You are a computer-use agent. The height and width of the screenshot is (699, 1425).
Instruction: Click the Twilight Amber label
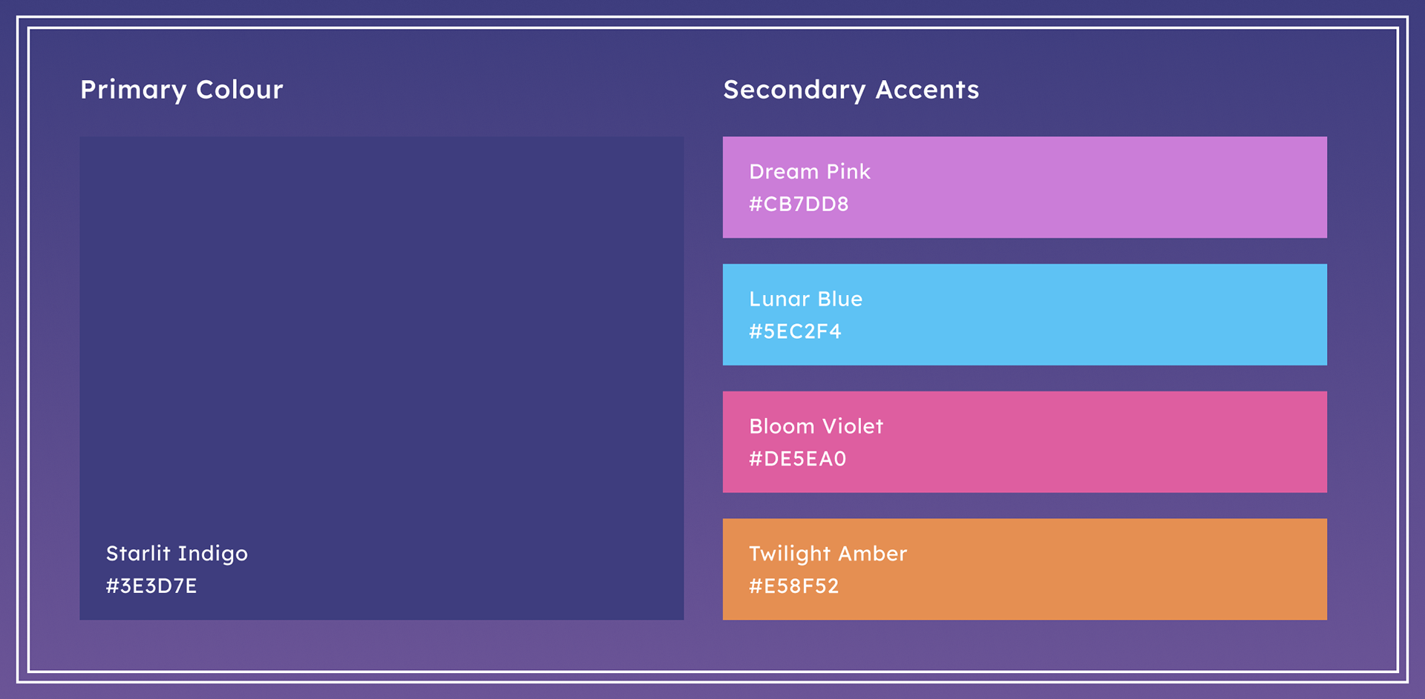[828, 554]
